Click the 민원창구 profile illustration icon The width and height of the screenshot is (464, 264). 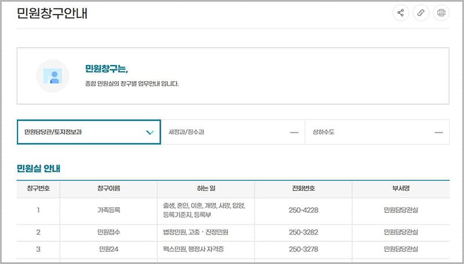coord(53,76)
